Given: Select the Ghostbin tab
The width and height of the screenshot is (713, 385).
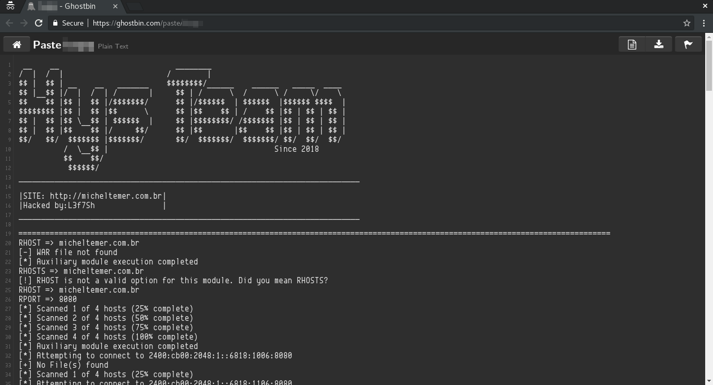Looking at the screenshot, I should [73, 6].
